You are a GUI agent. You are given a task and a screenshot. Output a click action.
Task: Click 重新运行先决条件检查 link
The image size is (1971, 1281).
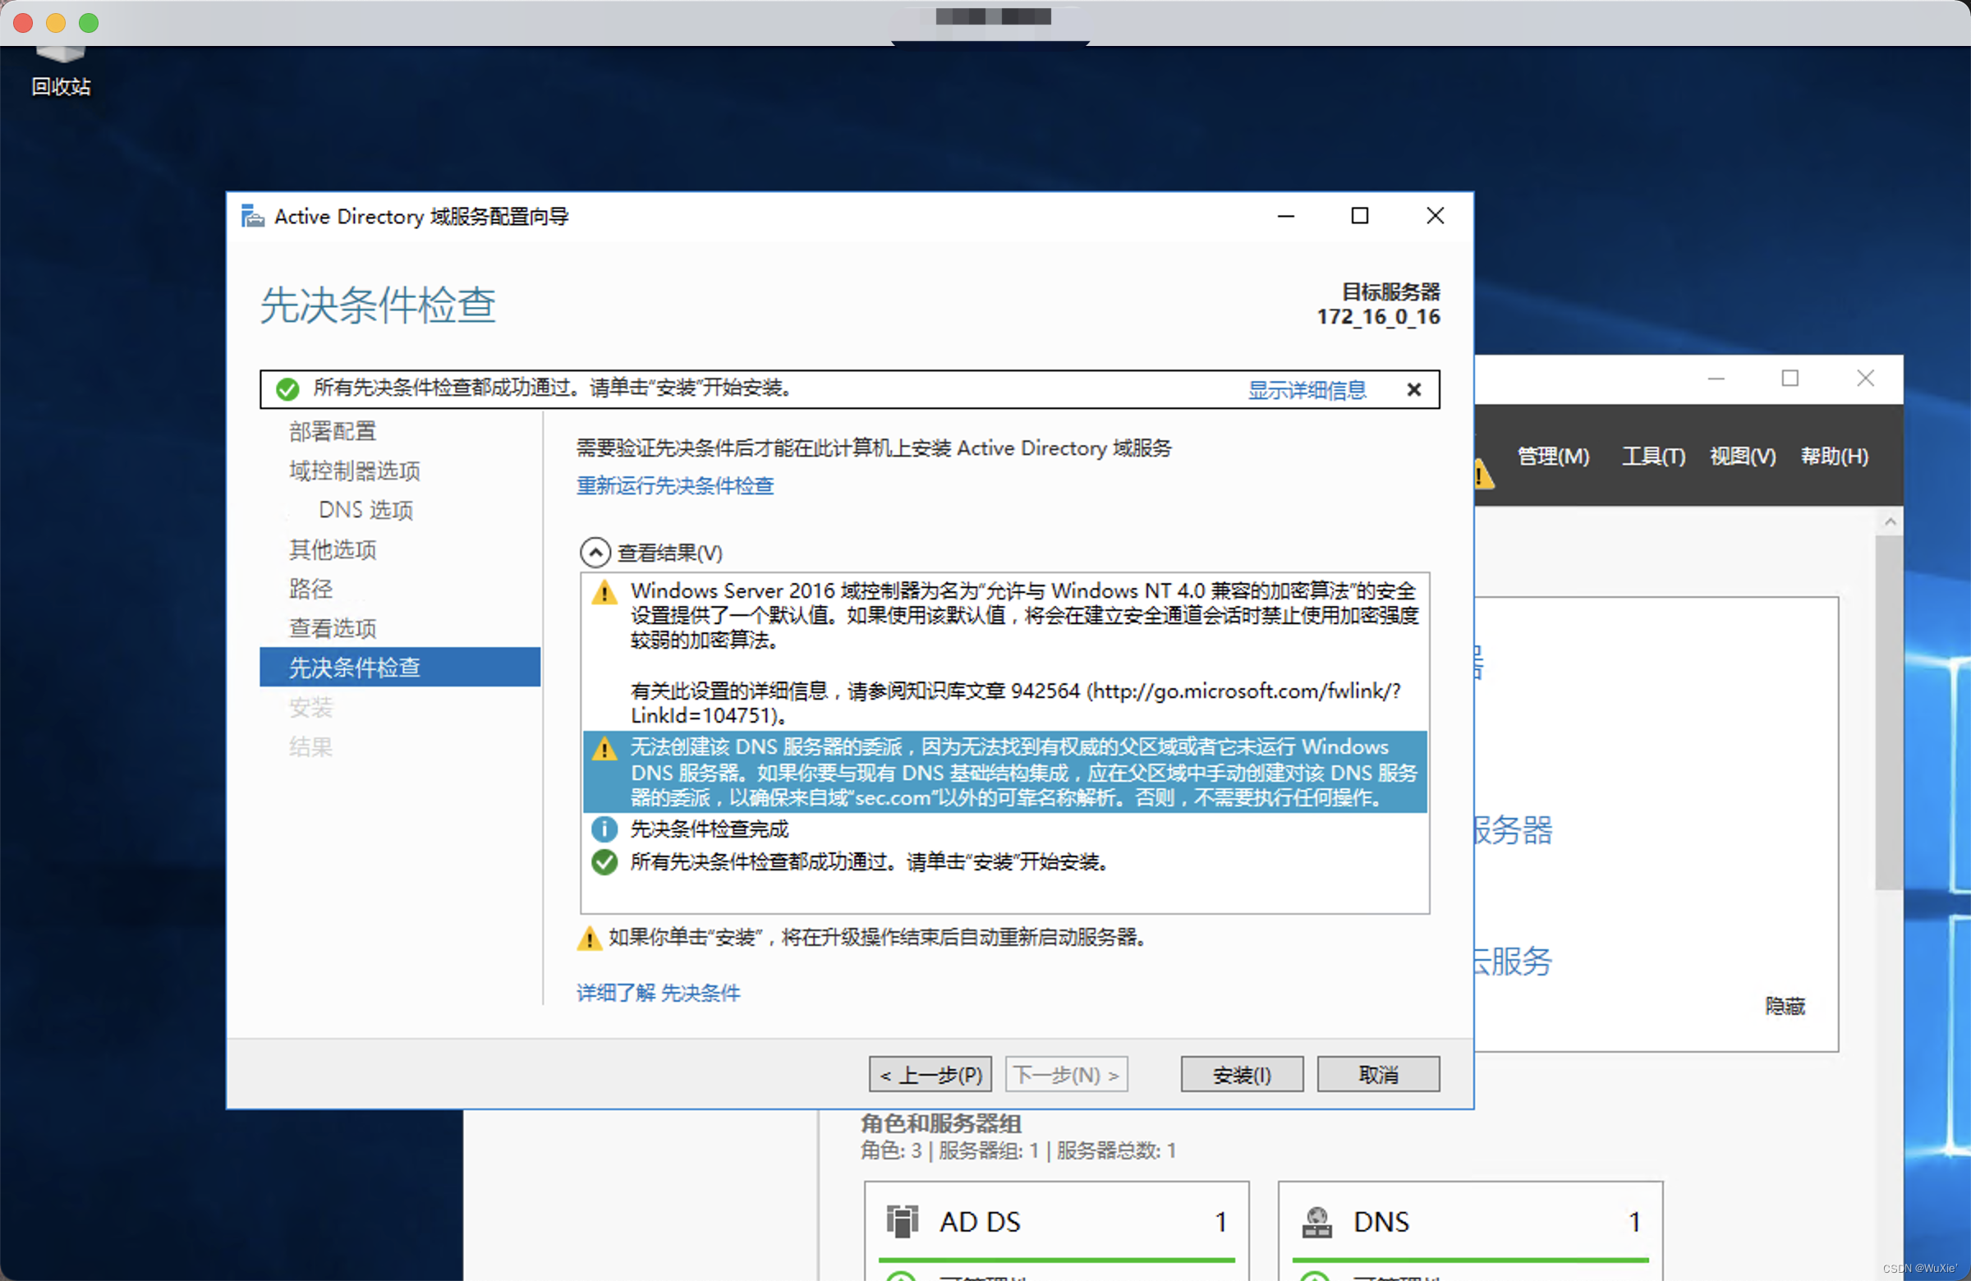pos(675,485)
